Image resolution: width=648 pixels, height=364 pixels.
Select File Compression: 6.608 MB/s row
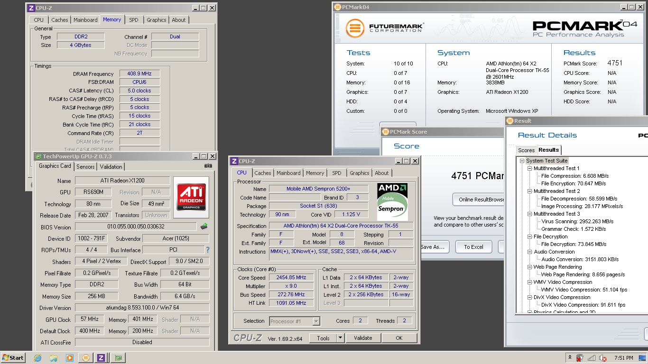574,176
